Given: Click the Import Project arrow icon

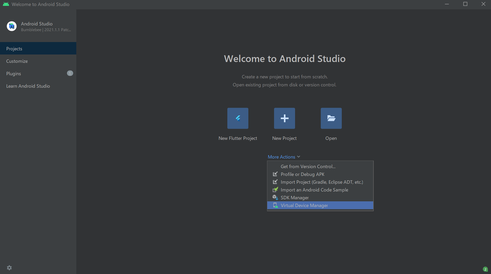Looking at the screenshot, I should tap(275, 182).
